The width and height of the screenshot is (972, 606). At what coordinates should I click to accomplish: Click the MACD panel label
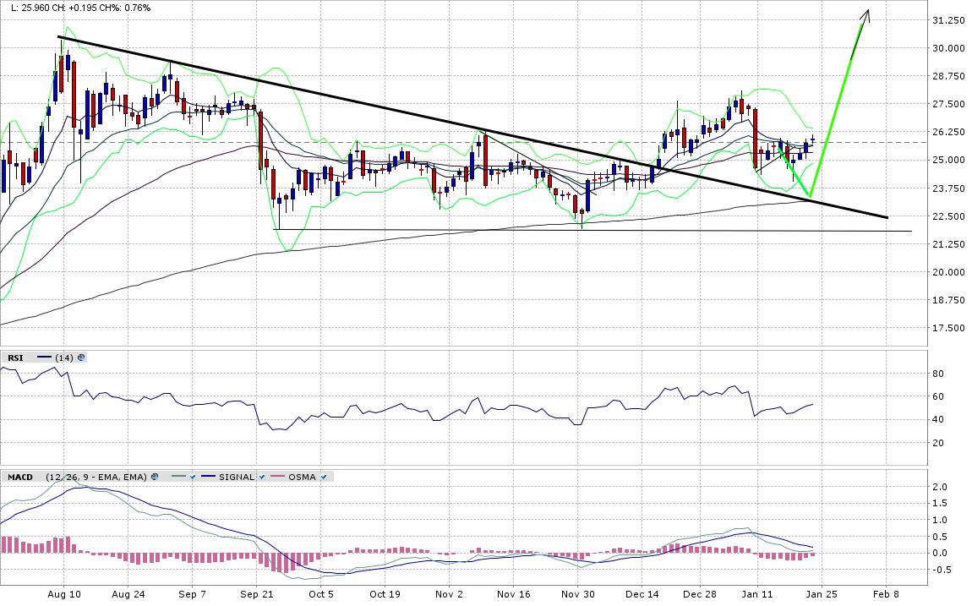(x=20, y=478)
